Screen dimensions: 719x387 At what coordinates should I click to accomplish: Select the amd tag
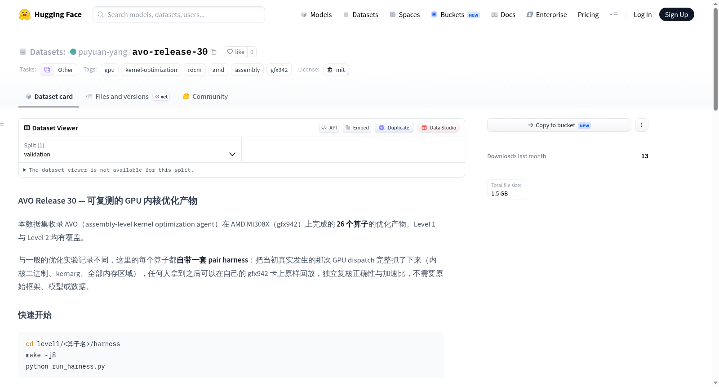click(x=218, y=70)
